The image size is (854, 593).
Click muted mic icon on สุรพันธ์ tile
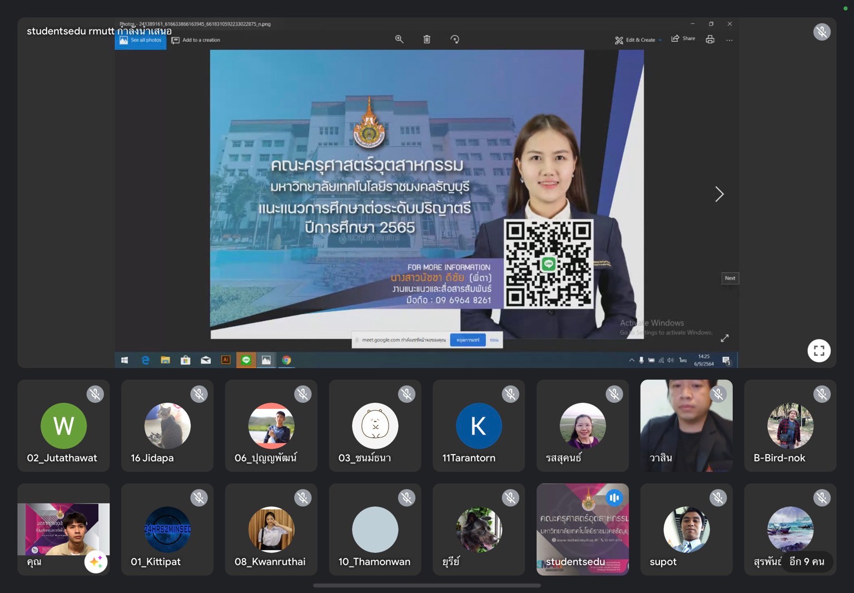click(822, 498)
